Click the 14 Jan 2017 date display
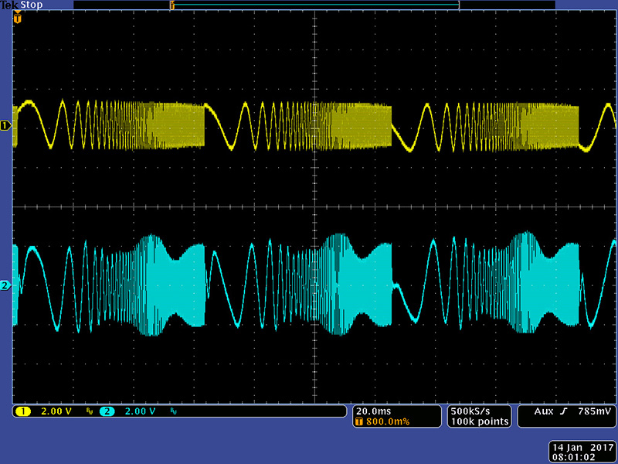The image size is (618, 464). (581, 447)
